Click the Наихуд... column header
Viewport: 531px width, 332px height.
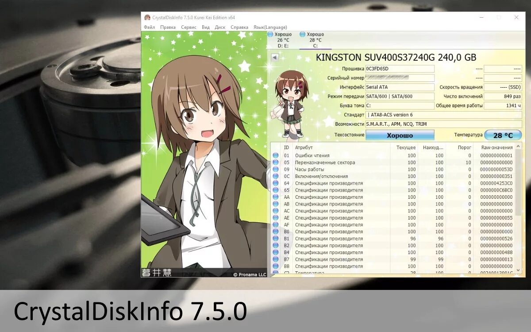coord(432,147)
